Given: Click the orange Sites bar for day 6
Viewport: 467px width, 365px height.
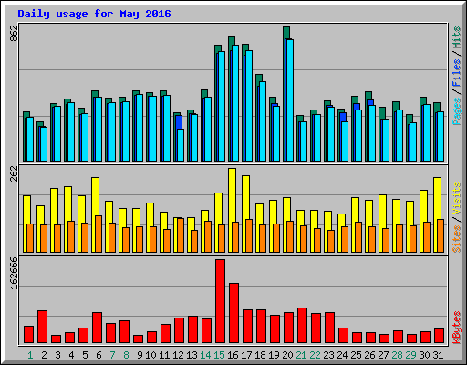Looking at the screenshot, I should (x=99, y=234).
